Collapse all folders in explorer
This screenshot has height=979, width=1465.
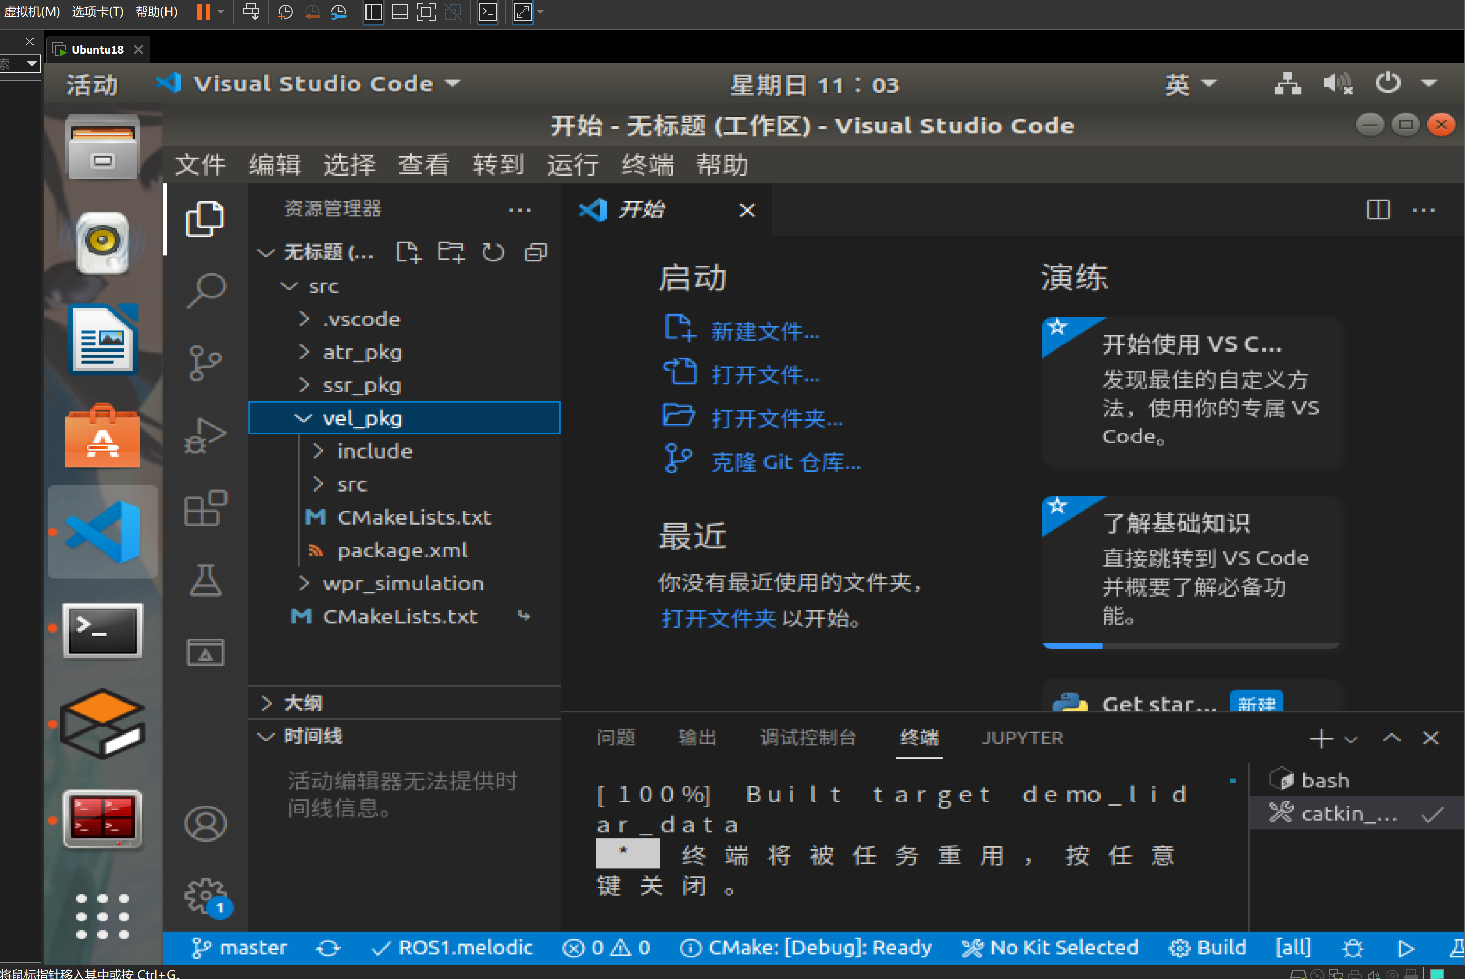coord(536,252)
